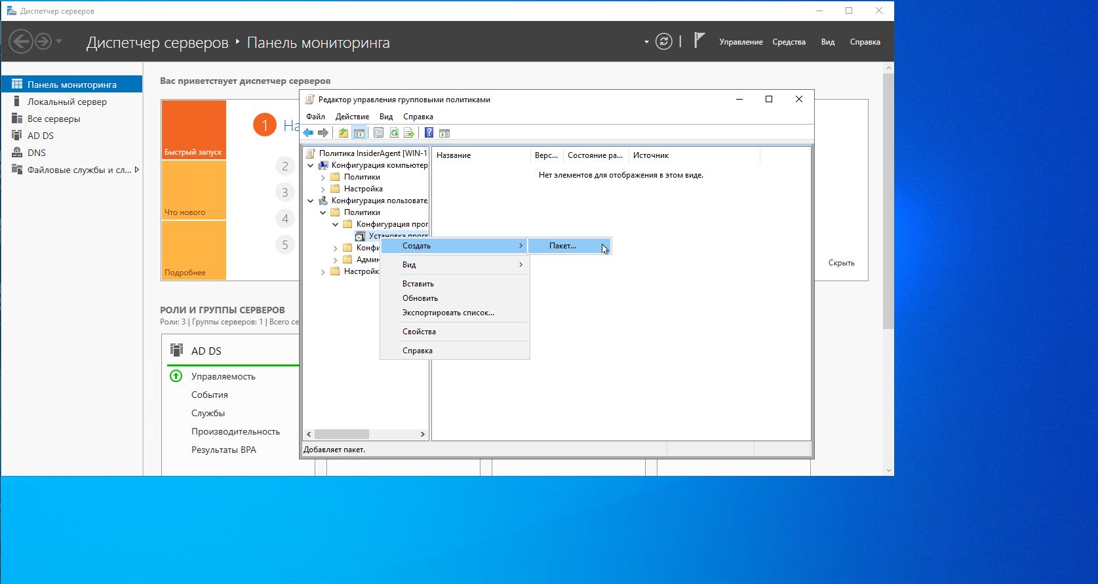This screenshot has height=584, width=1098.
Task: Toggle the show/hide console tree toolbar icon
Action: point(359,133)
